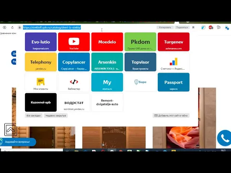Click the Все закладки button
This screenshot has width=231, height=173.
34,115
